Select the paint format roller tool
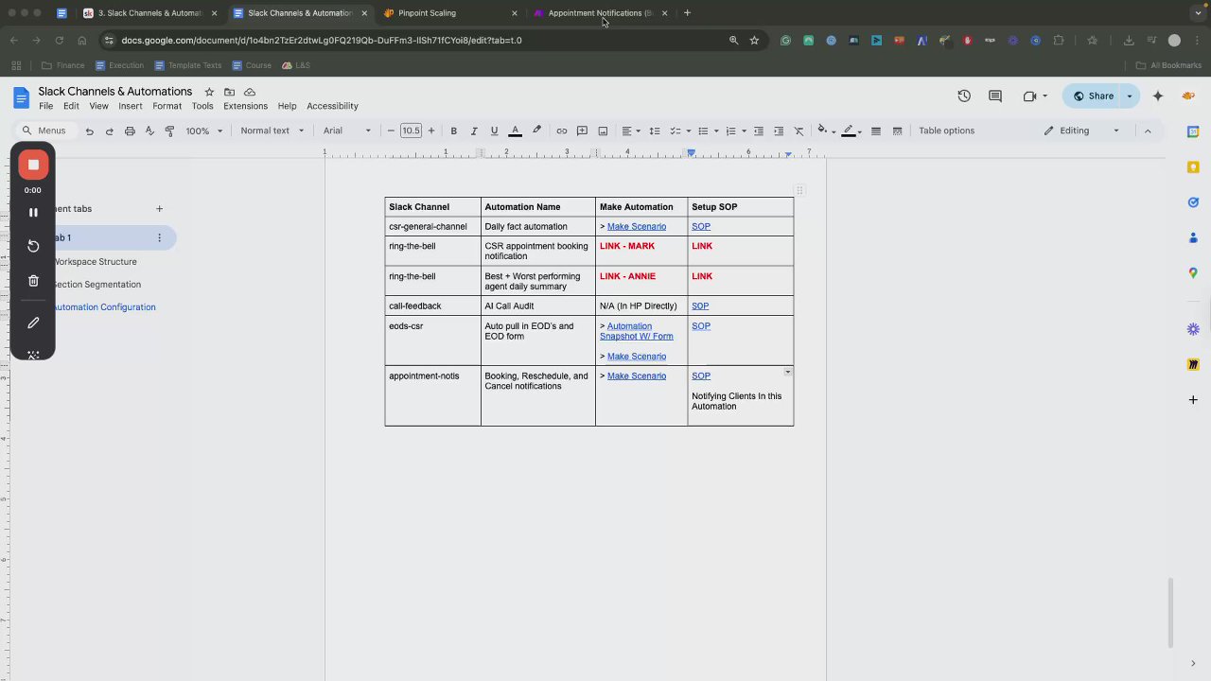 [170, 131]
